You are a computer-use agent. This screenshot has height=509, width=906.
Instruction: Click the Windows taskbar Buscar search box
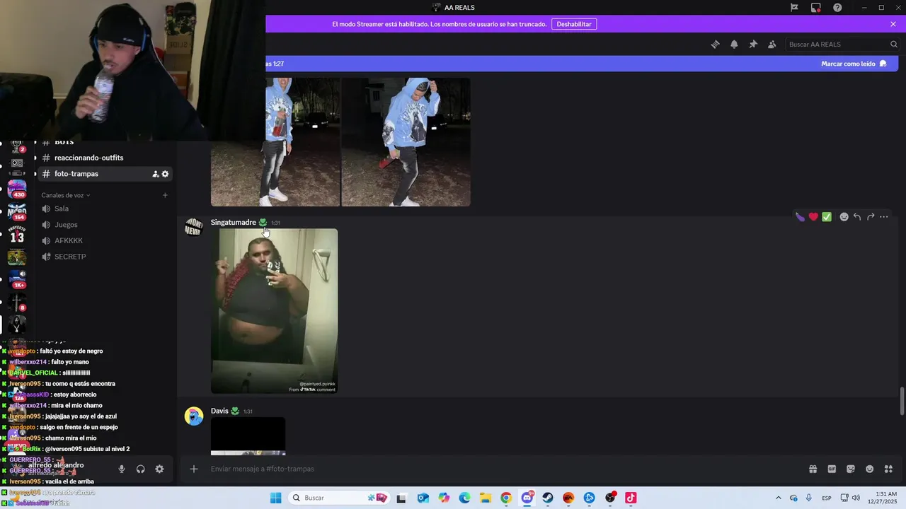tap(340, 498)
